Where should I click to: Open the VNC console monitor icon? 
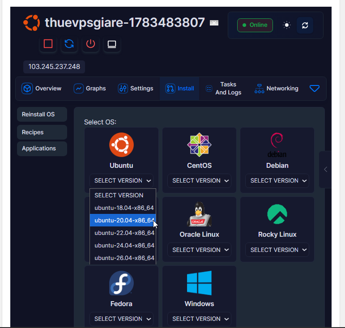tap(112, 44)
